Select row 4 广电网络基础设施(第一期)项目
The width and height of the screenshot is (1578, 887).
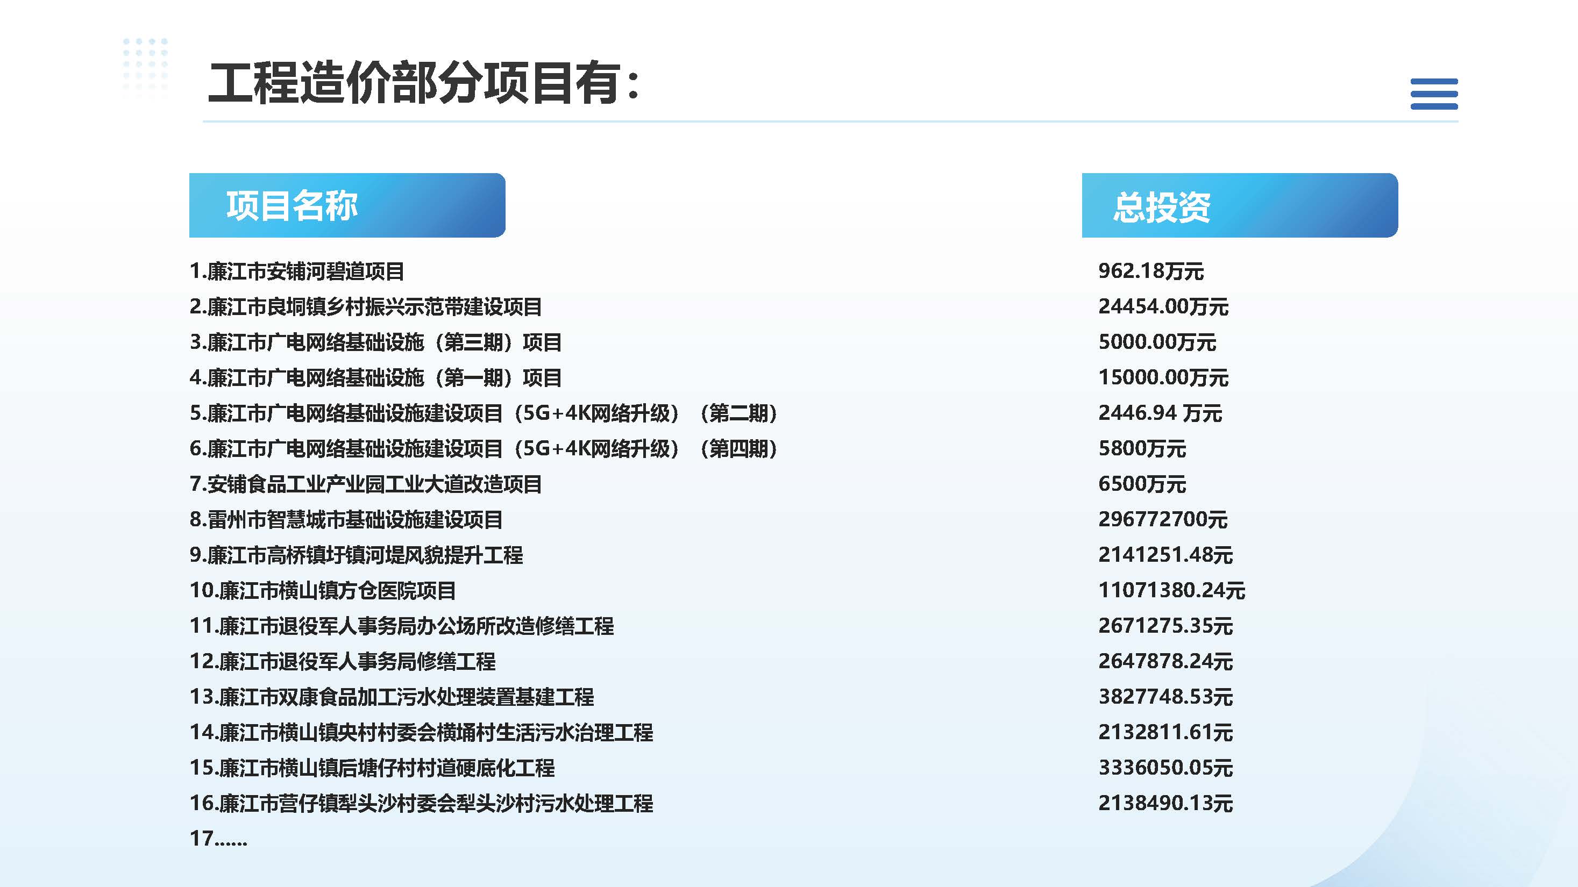pos(375,378)
